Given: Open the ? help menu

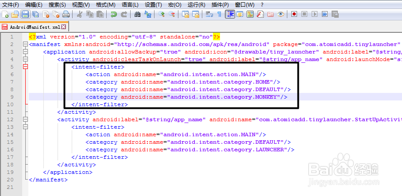Looking at the screenshot, I should [262, 4].
